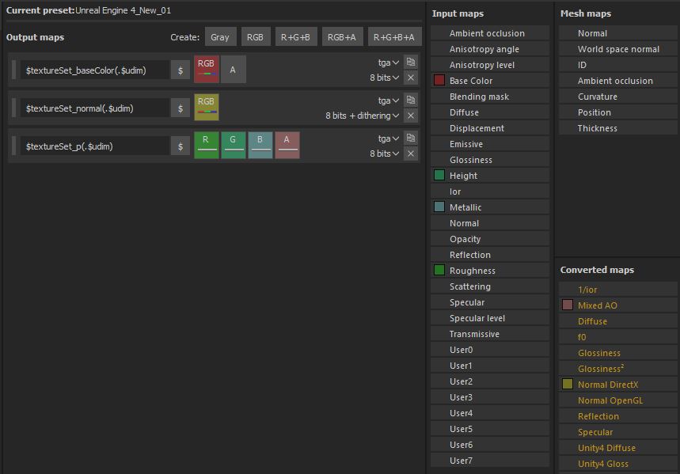Open file format dropdown for normal map

(x=388, y=100)
